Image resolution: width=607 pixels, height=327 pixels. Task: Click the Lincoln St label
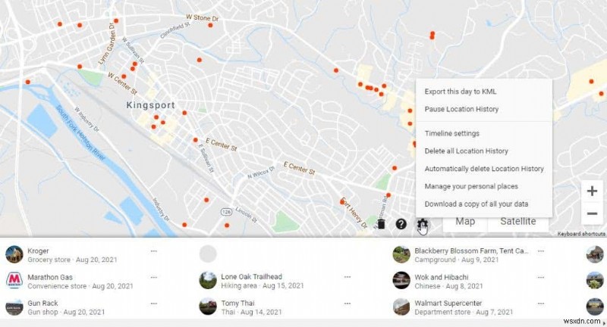[x=246, y=214]
